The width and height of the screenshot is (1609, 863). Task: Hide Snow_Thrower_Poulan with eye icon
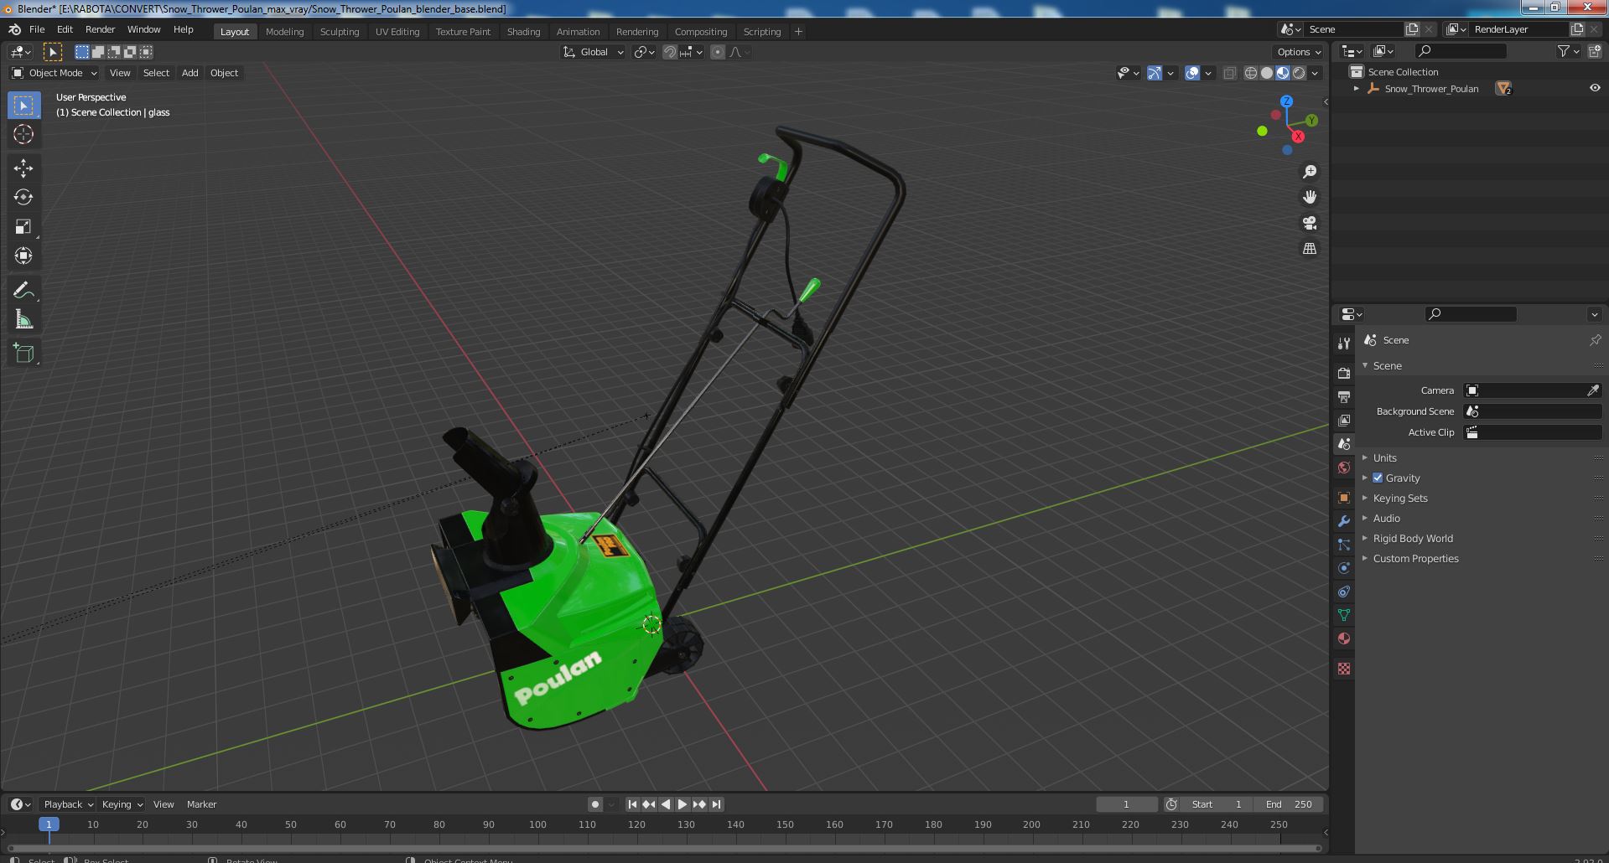pyautogui.click(x=1595, y=88)
